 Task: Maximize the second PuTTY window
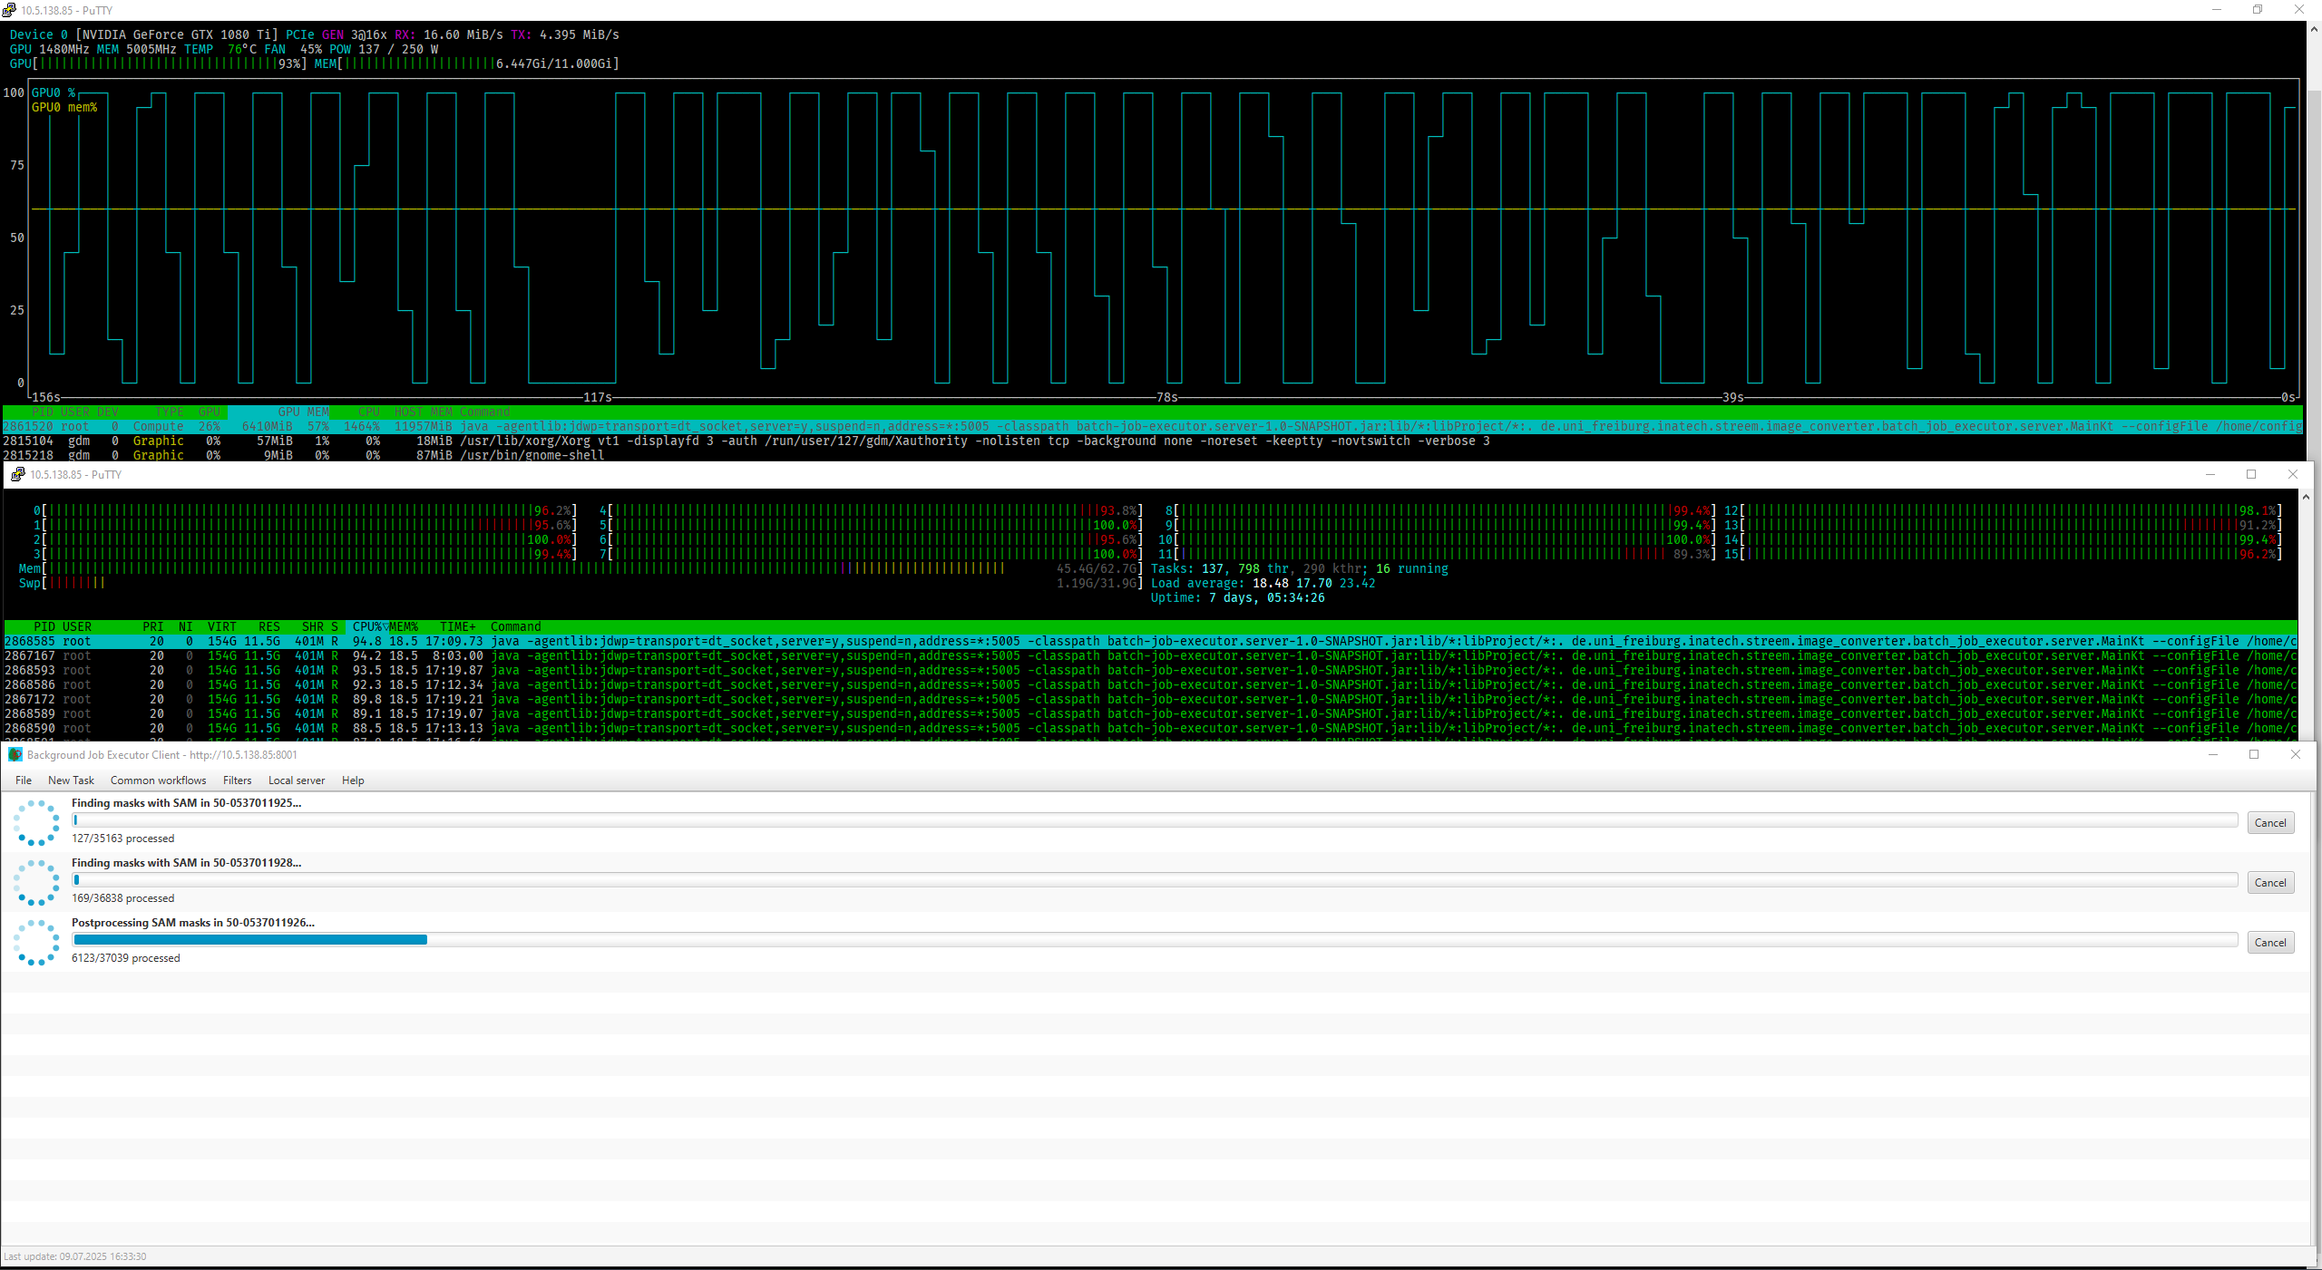tap(2251, 474)
